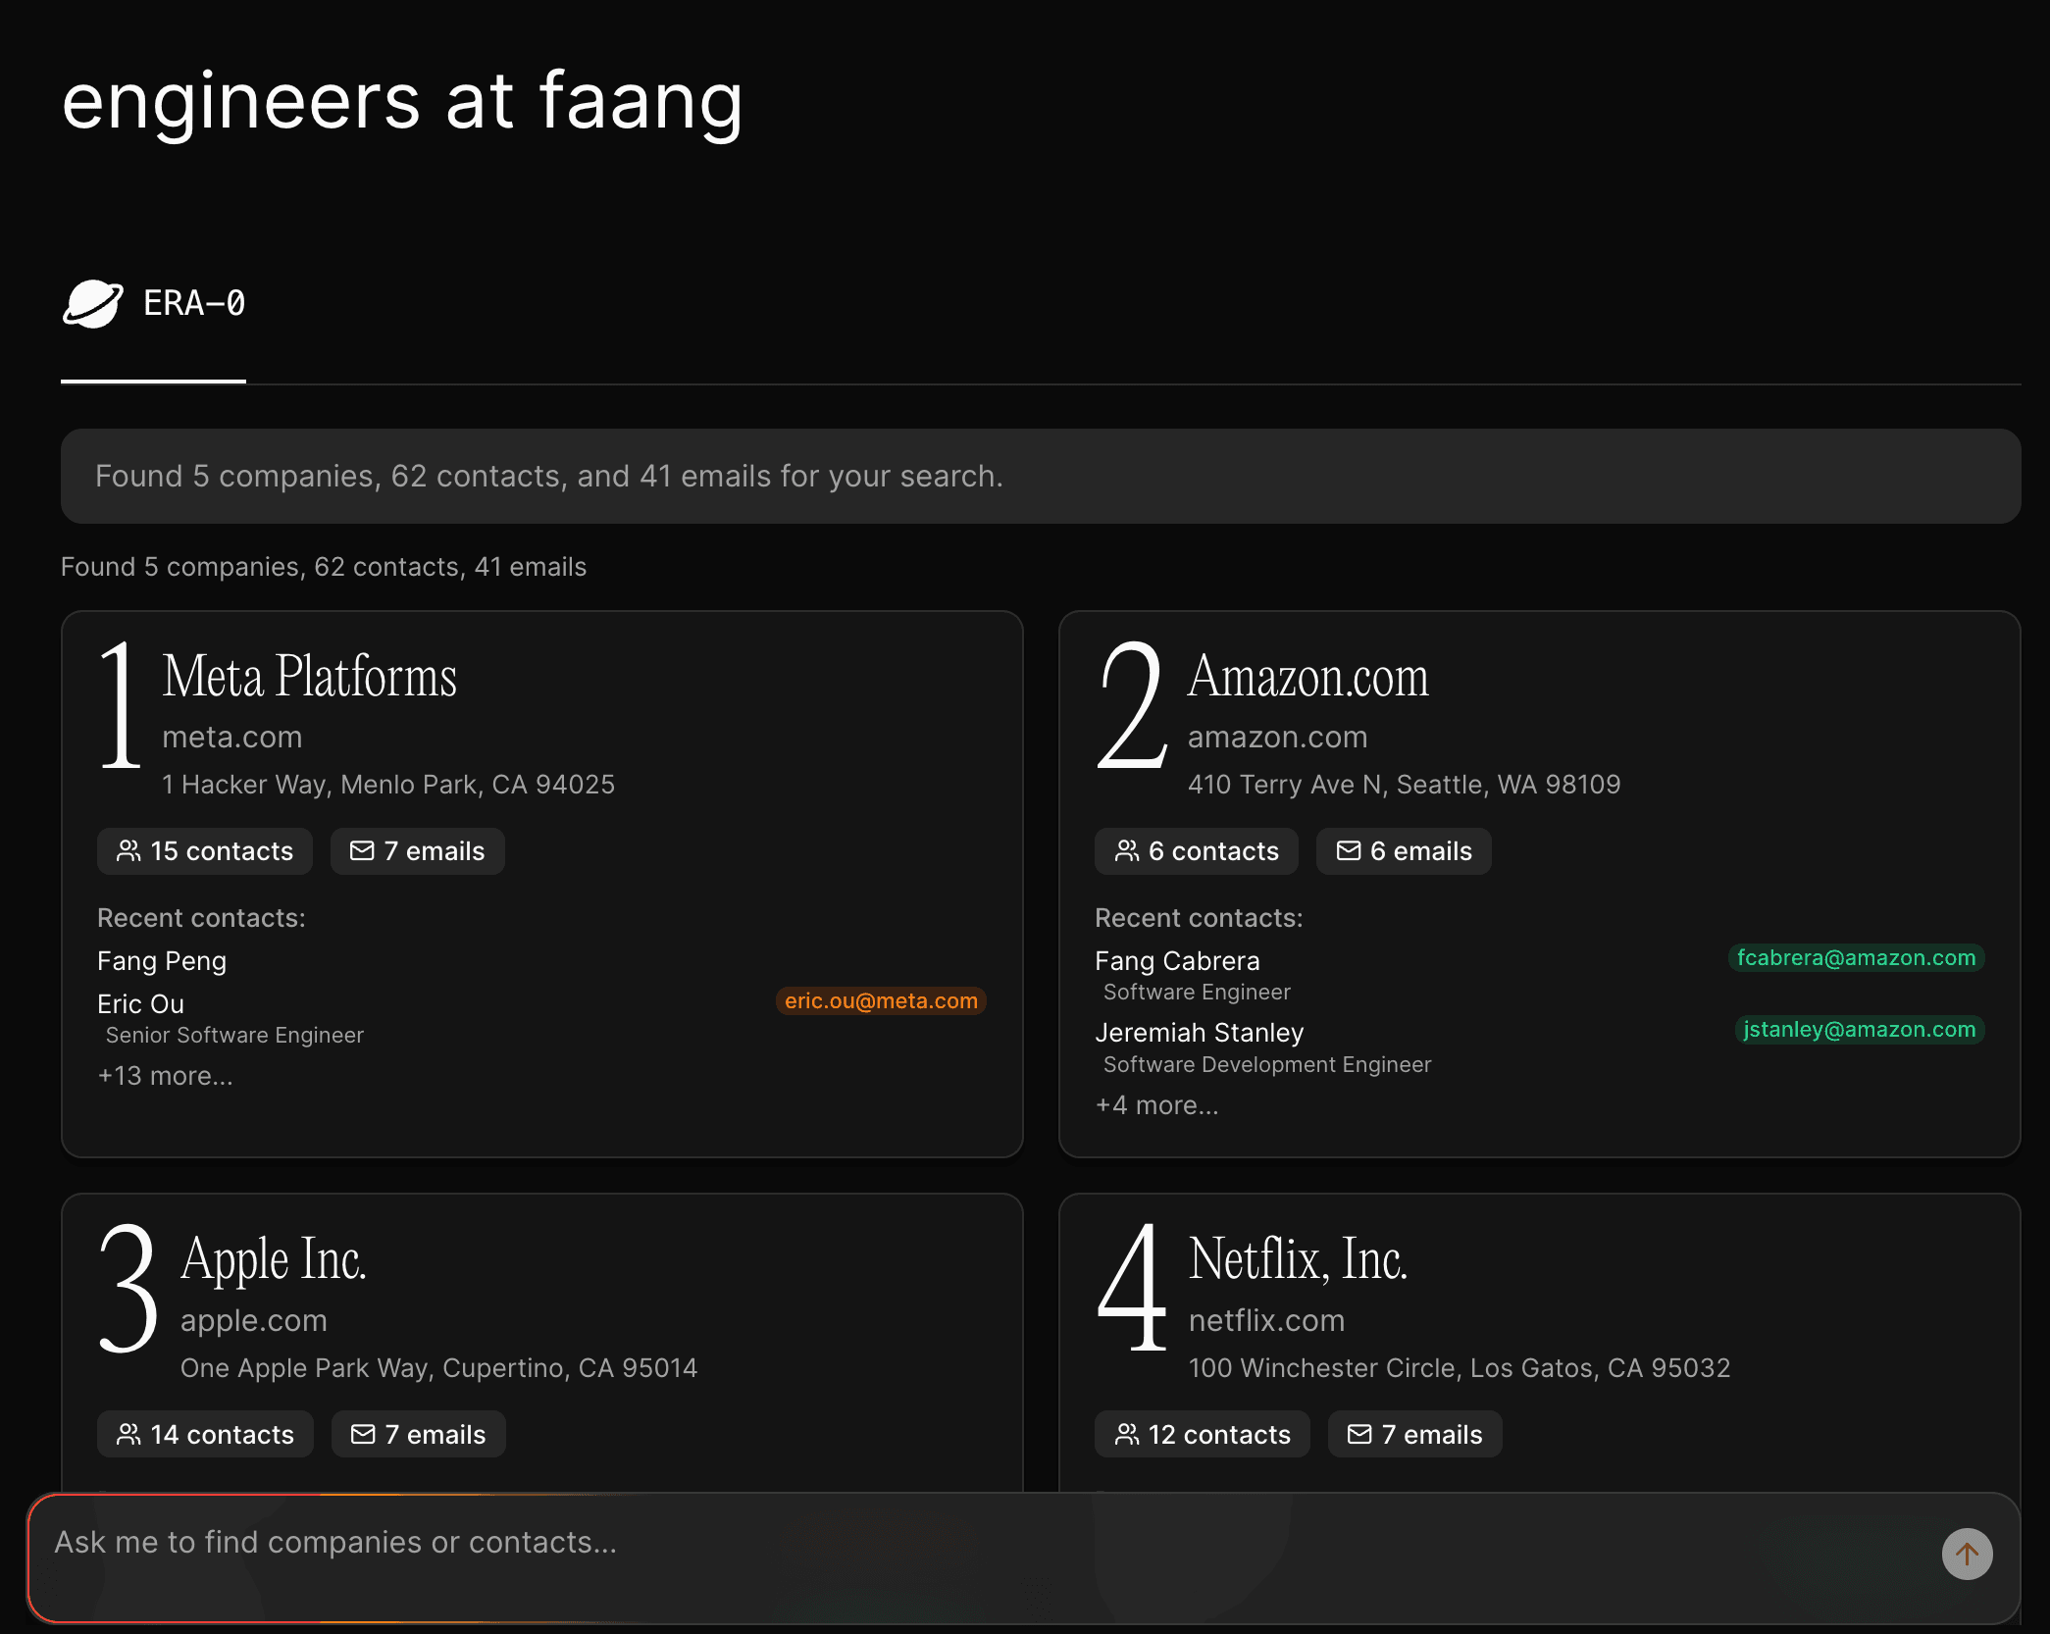Select contact Fang Peng
Image resolution: width=2050 pixels, height=1634 pixels.
(162, 961)
